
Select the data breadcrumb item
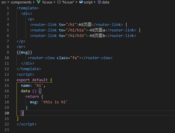105,2
